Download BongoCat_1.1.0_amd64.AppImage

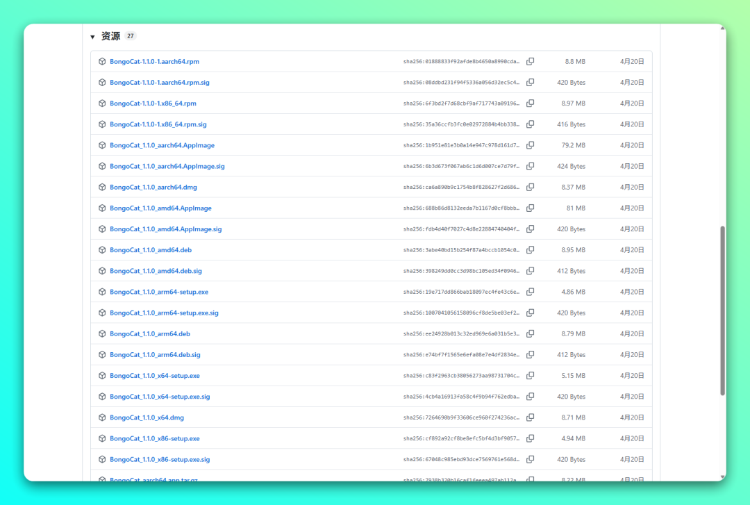[160, 208]
